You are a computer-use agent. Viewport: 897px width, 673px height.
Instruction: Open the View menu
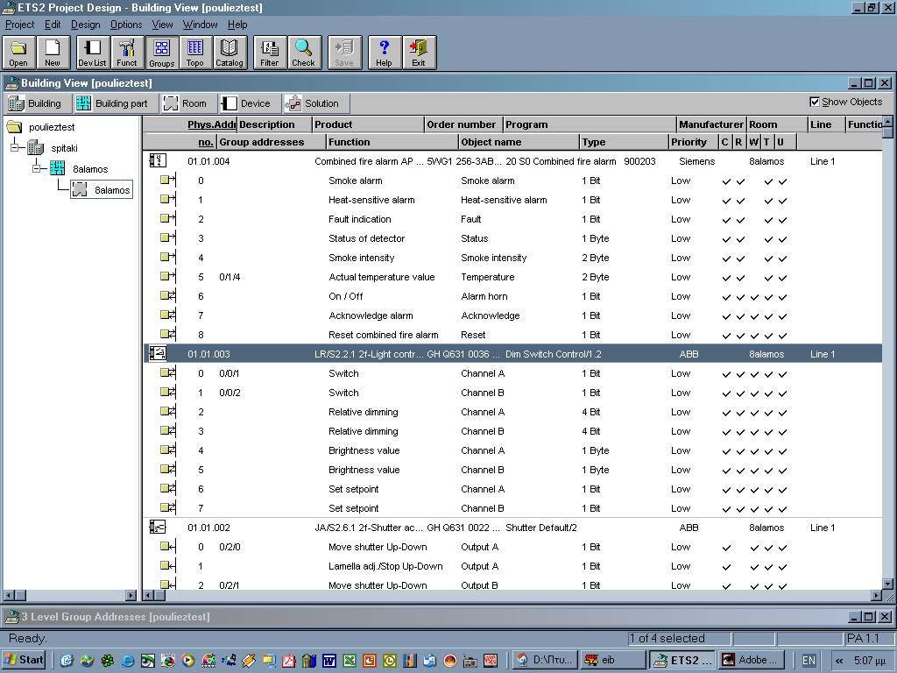pos(162,25)
